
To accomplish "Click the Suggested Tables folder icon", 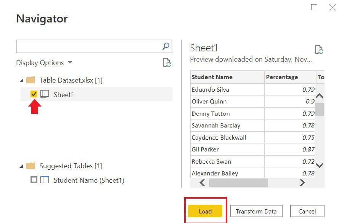I will (30, 166).
